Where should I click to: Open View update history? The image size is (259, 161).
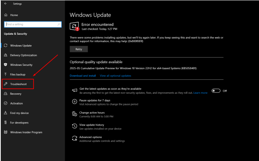click(92, 125)
